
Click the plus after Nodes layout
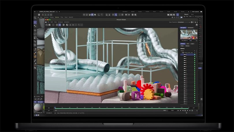tap(188, 12)
